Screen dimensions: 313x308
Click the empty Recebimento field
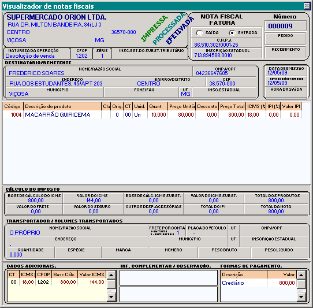285,54
